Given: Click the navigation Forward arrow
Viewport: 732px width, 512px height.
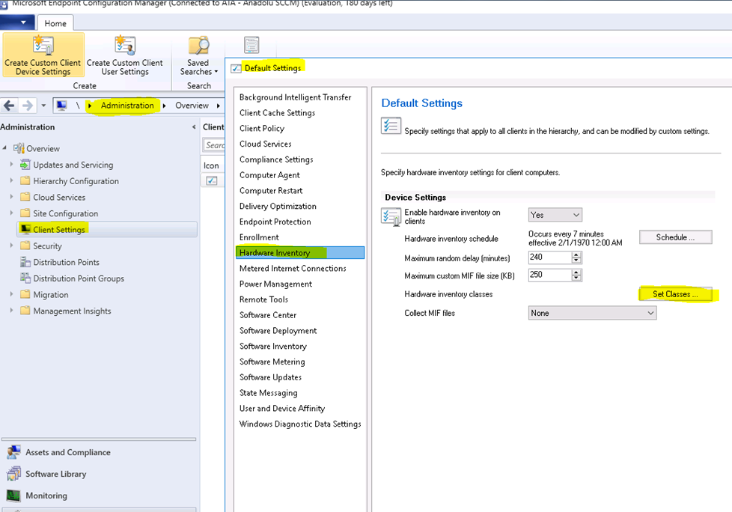Looking at the screenshot, I should tap(28, 106).
